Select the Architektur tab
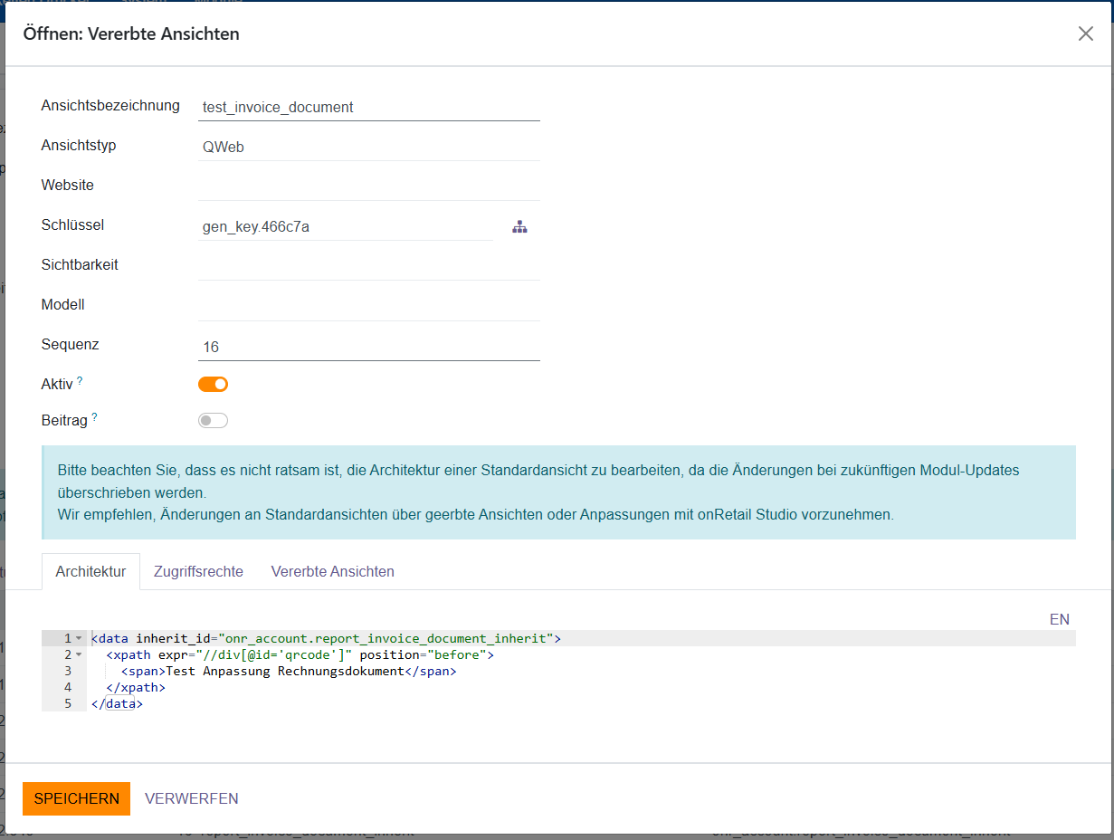 point(90,571)
